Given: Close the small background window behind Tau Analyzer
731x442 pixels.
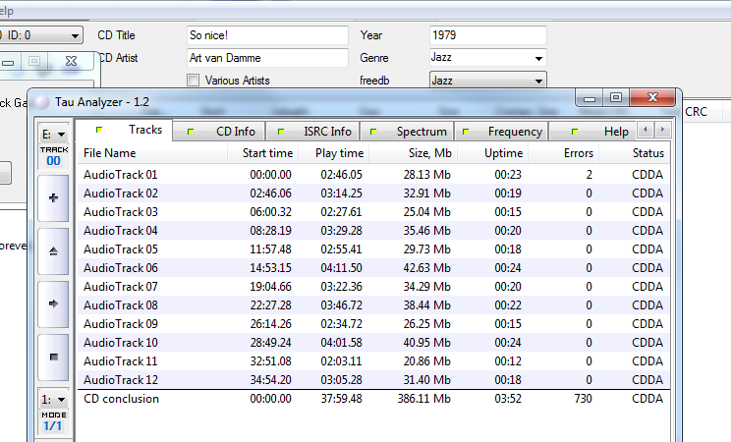Looking at the screenshot, I should (x=71, y=61).
